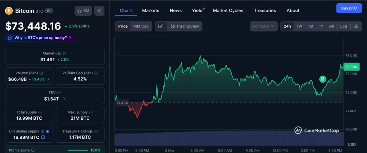367x153 pixels.
Task: Click the $66.48B volume value
Action: (x=17, y=79)
